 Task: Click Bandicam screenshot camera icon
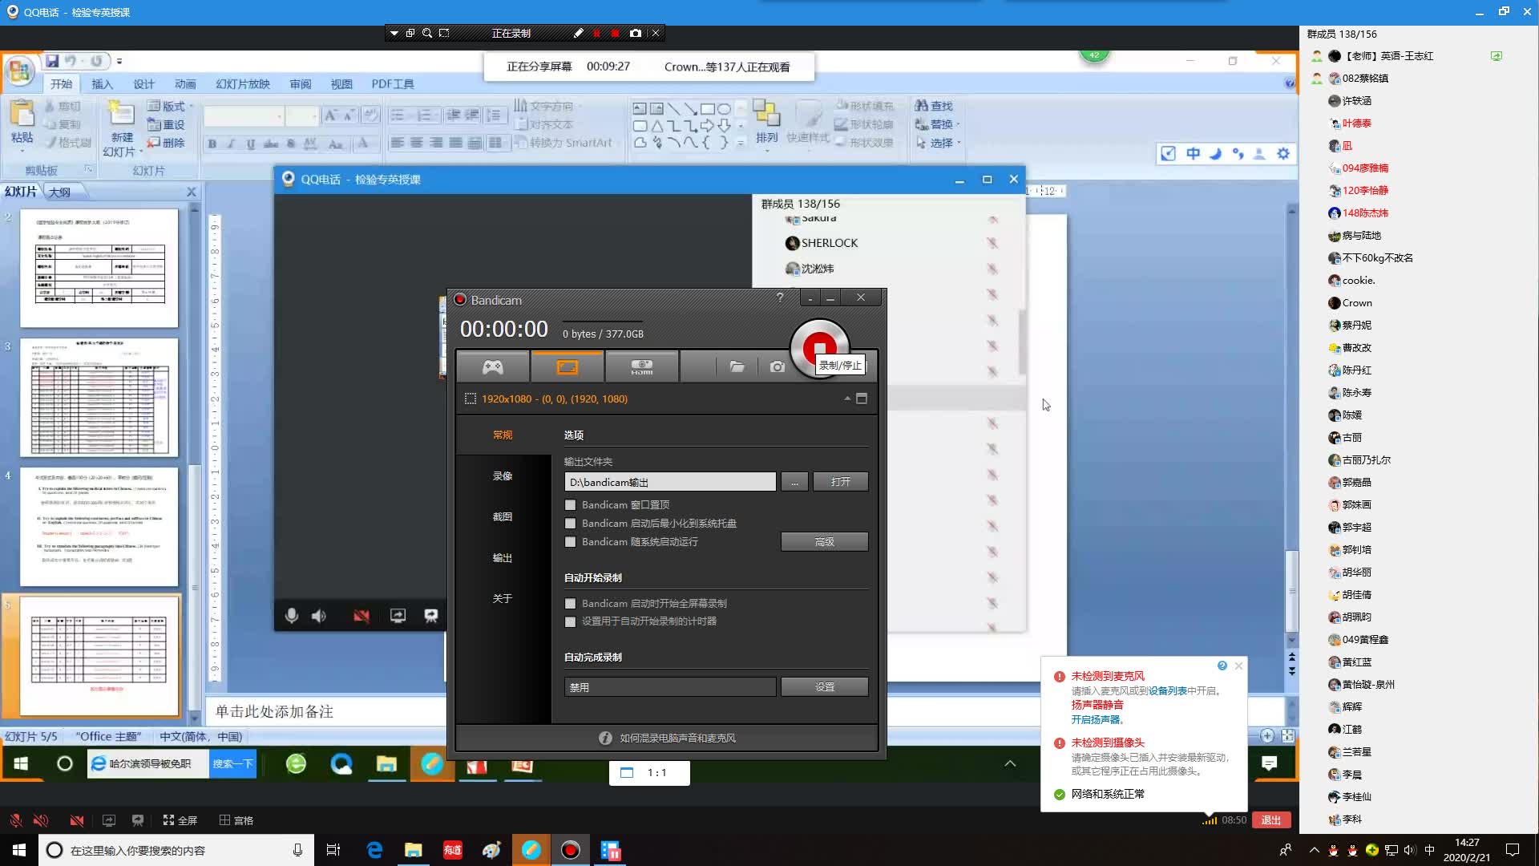coord(777,367)
